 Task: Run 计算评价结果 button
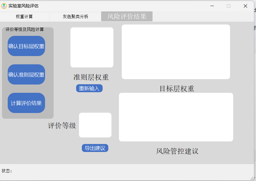(x=26, y=103)
